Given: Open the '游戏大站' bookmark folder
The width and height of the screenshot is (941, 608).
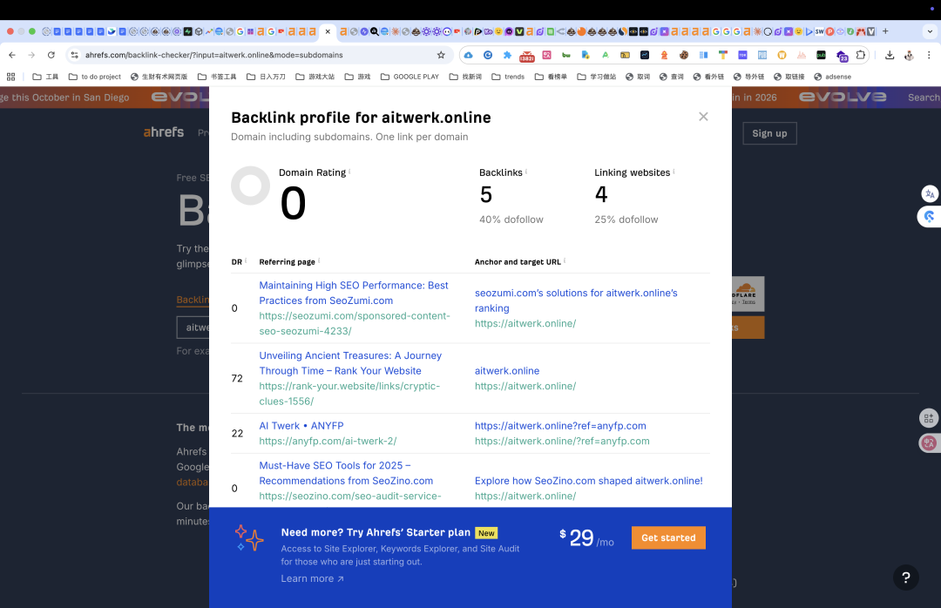Looking at the screenshot, I should click(x=315, y=77).
